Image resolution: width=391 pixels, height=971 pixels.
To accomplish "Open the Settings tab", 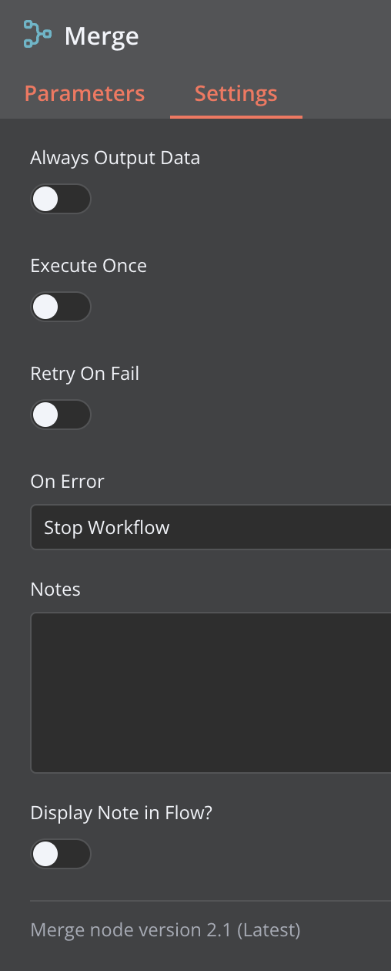I will pyautogui.click(x=236, y=94).
